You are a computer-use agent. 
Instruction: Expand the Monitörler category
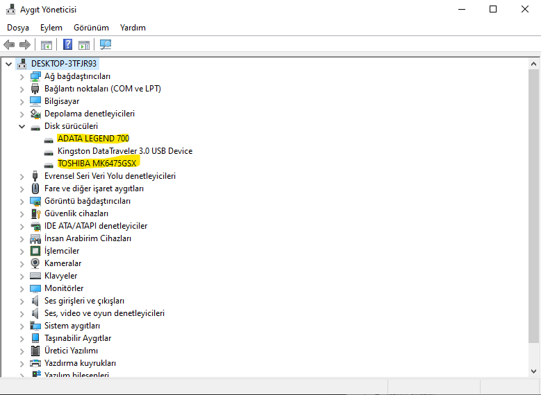pos(22,288)
